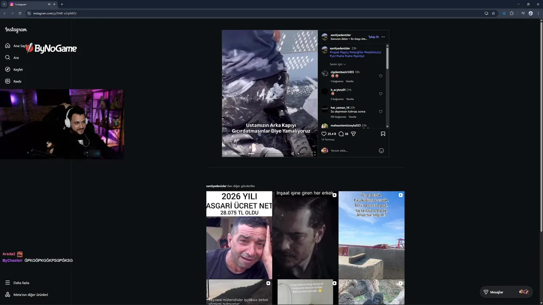Follow via the Takip Et button

coord(373,37)
